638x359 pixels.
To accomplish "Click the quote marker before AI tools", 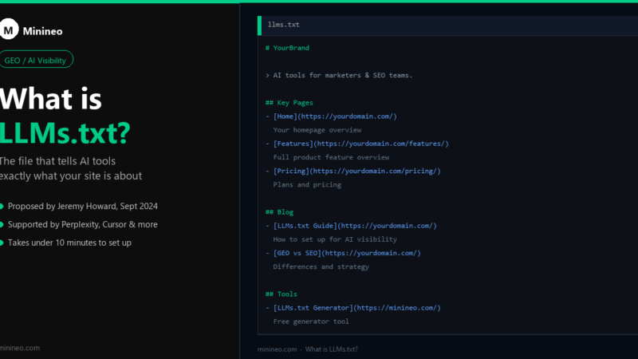I will [267, 76].
